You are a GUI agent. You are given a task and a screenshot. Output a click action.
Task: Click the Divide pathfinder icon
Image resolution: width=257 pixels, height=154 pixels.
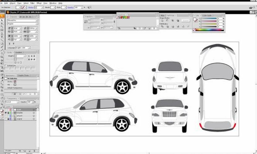(162, 26)
